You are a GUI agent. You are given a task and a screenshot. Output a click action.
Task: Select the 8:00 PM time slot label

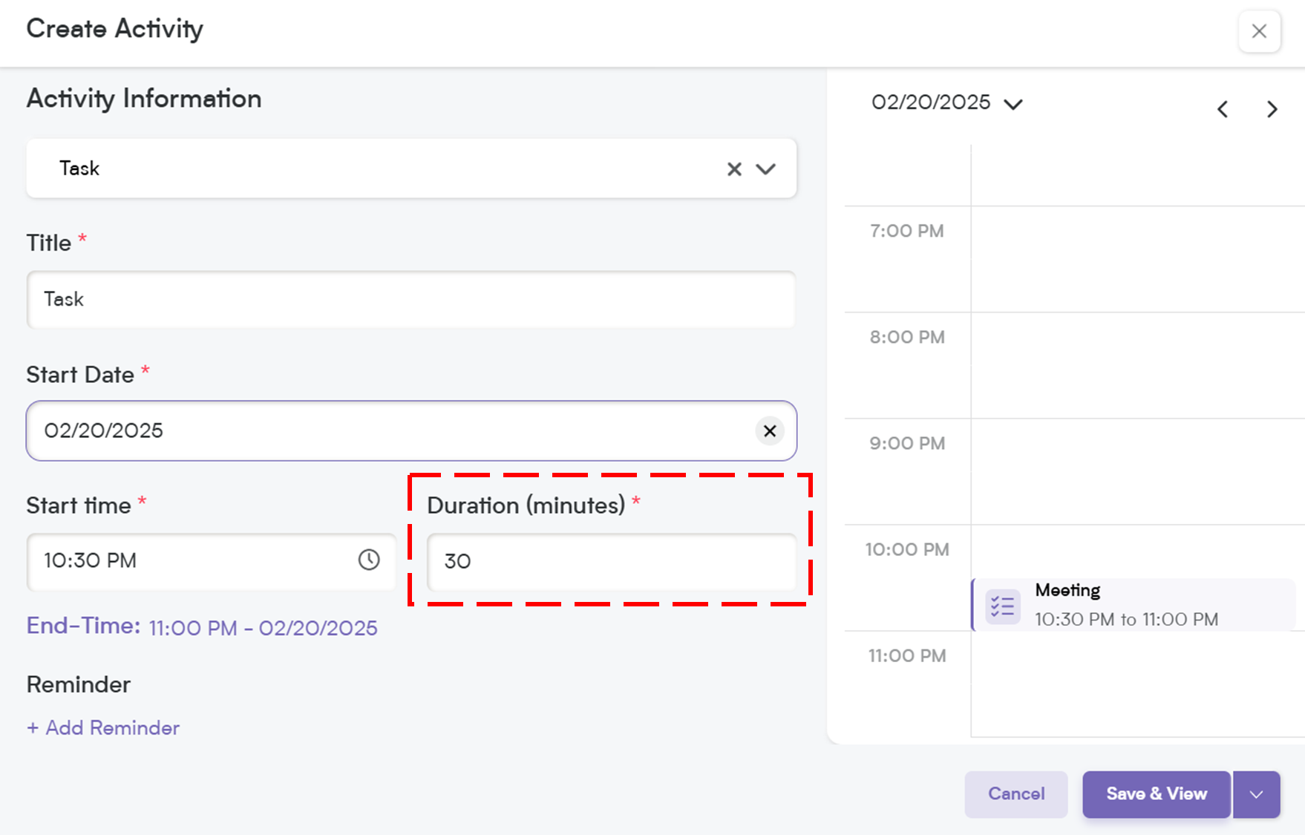[907, 337]
